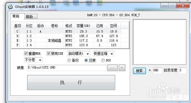
Task: Minimize the Ghost installer window
Action: coord(165,5)
